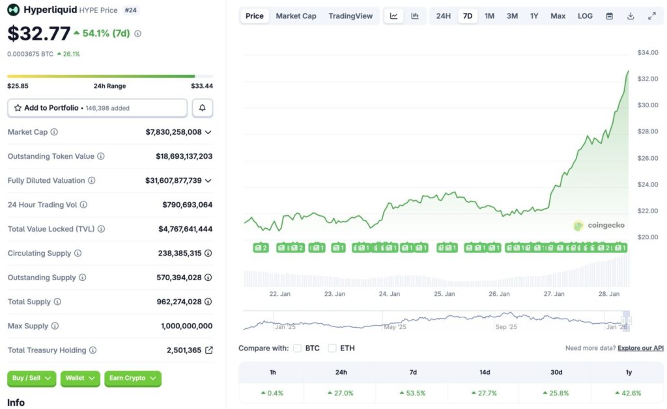Expand chart to fullscreen

(x=652, y=16)
